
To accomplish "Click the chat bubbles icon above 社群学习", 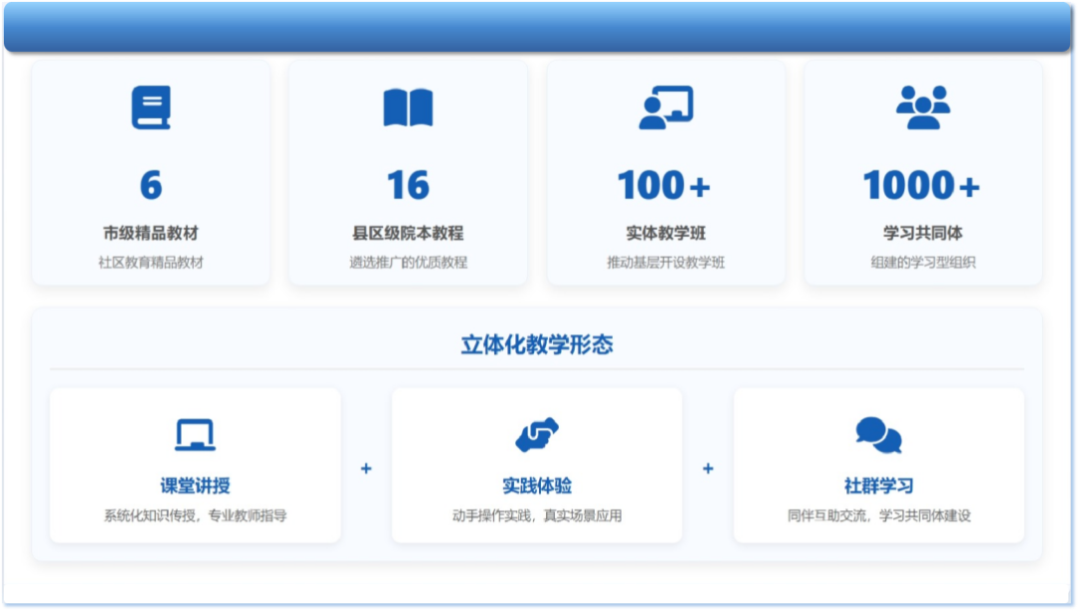I will tap(878, 435).
